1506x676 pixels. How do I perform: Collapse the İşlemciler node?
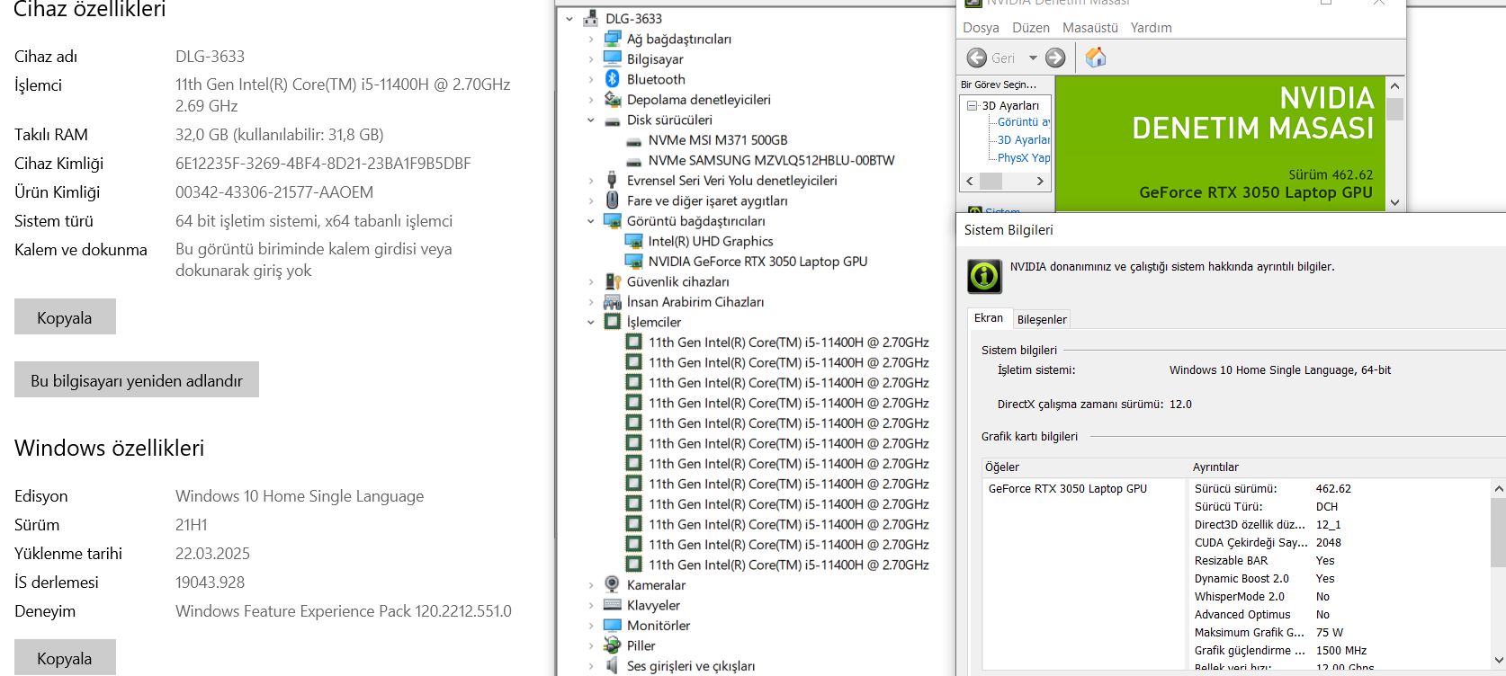tap(591, 322)
